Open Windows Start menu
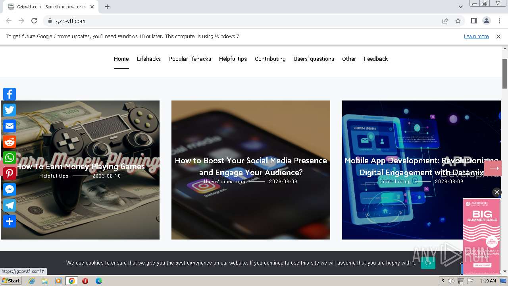The image size is (508, 286). pos(11,280)
